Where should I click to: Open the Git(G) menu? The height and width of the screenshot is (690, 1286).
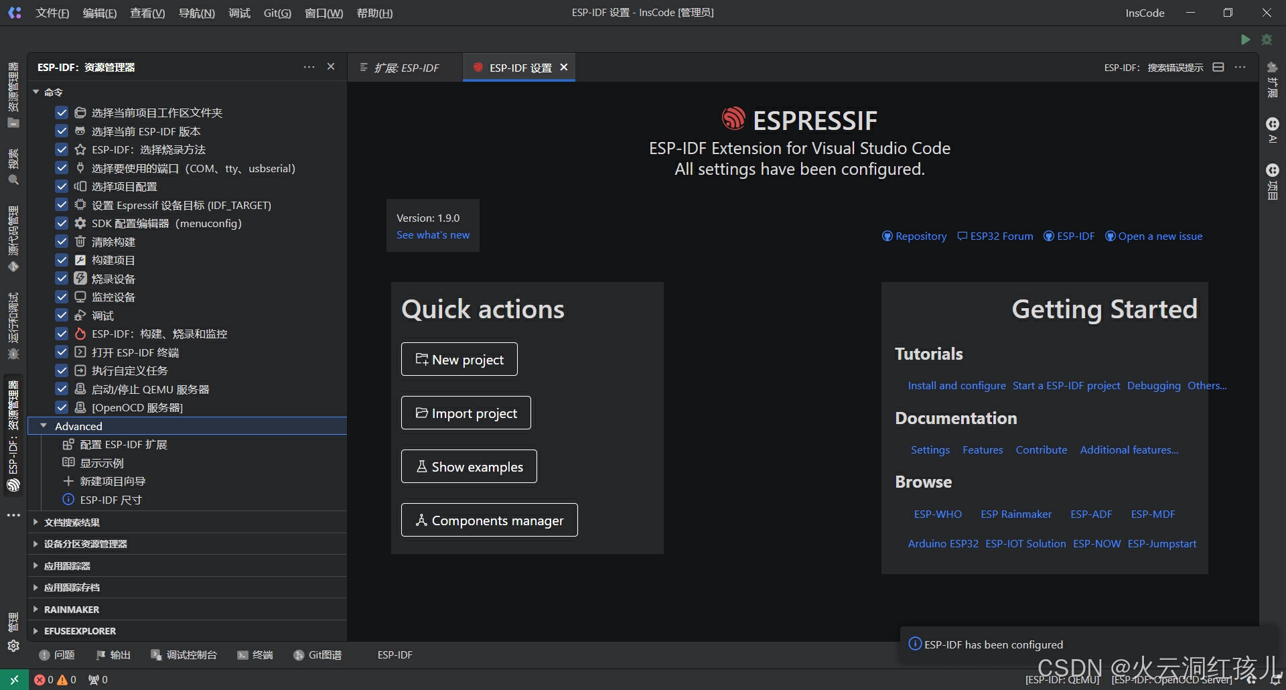[277, 13]
